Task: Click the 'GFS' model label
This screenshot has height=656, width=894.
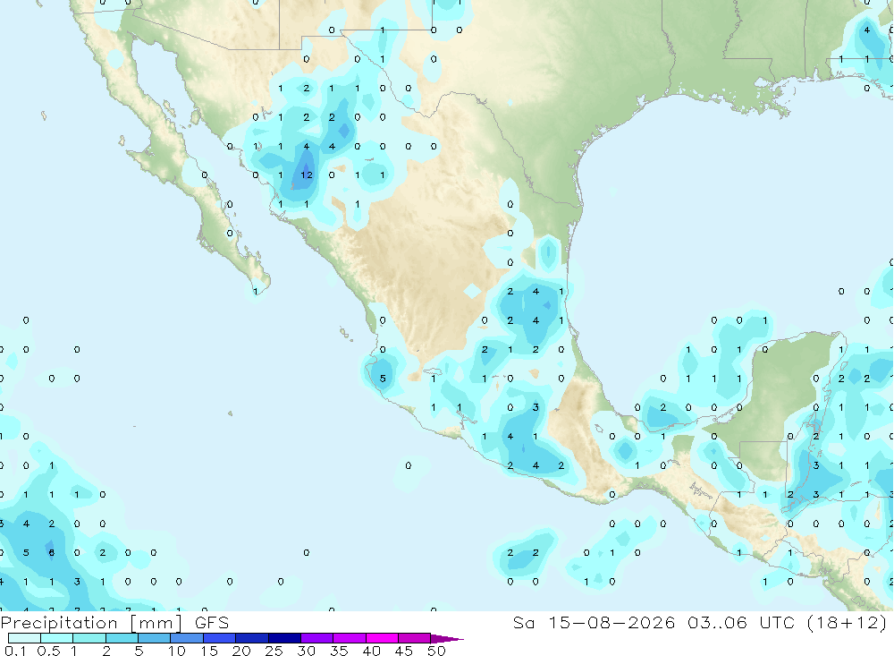Action: coord(212,622)
